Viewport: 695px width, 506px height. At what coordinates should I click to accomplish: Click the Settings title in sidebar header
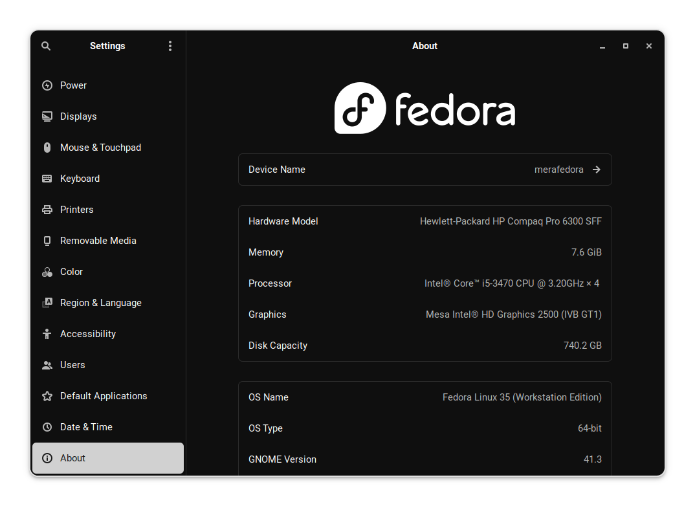pyautogui.click(x=107, y=46)
